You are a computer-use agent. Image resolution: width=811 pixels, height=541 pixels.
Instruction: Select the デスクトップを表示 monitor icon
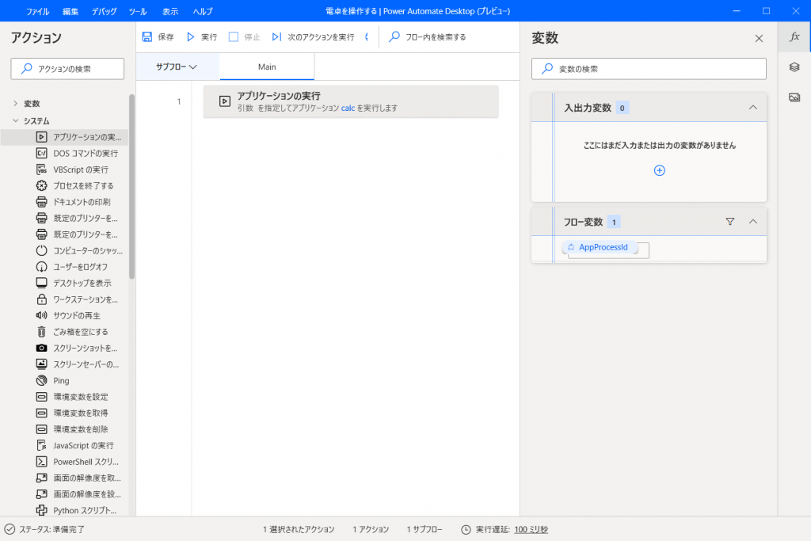pos(41,283)
